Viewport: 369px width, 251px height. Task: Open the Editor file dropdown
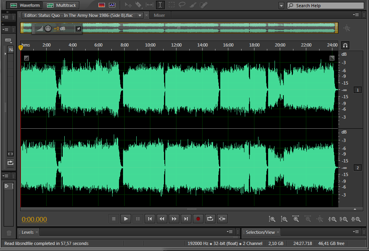(140, 15)
